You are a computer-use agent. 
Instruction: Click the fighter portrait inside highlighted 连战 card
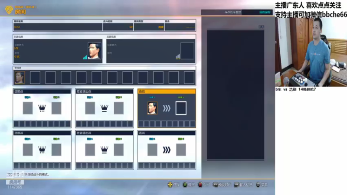point(152,108)
